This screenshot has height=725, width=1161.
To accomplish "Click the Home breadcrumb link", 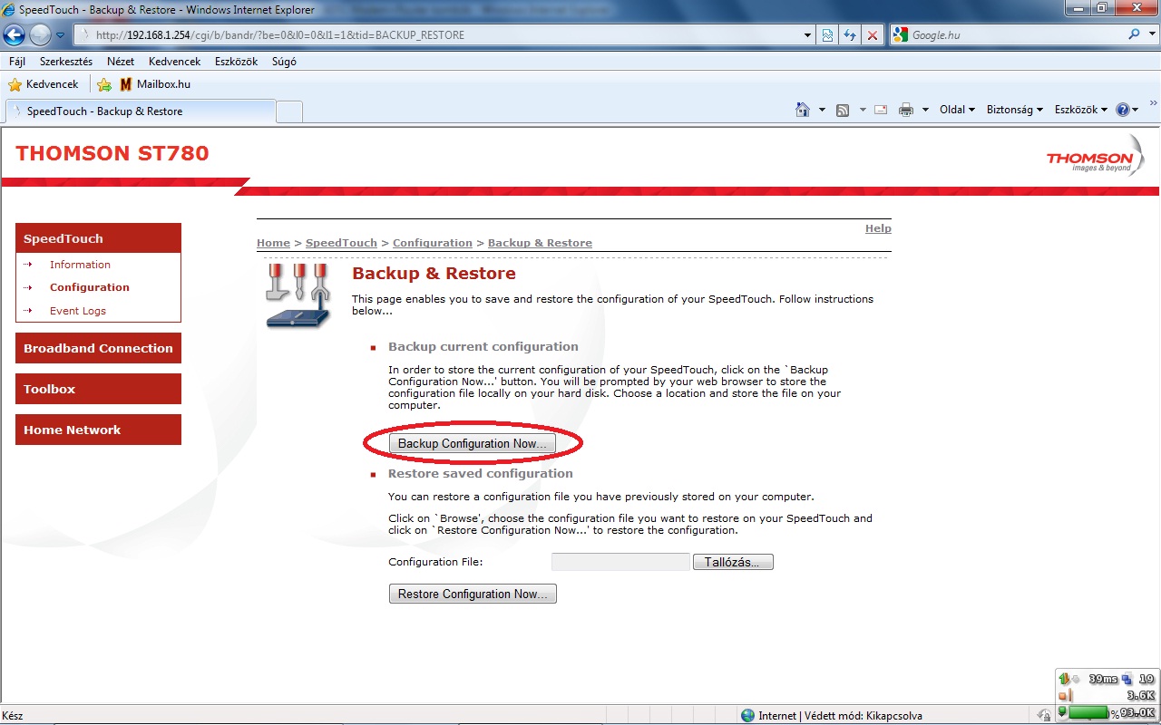I will click(273, 243).
